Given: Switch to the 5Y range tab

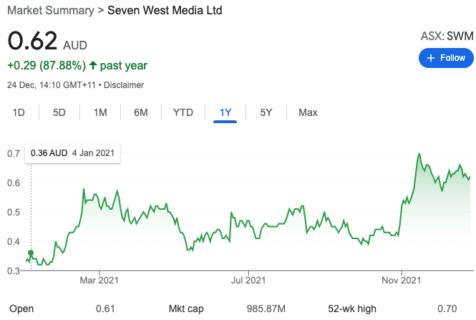Looking at the screenshot, I should [266, 112].
